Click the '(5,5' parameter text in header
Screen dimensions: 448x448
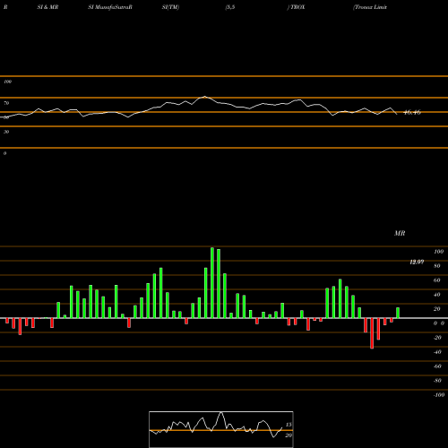[x=230, y=7]
